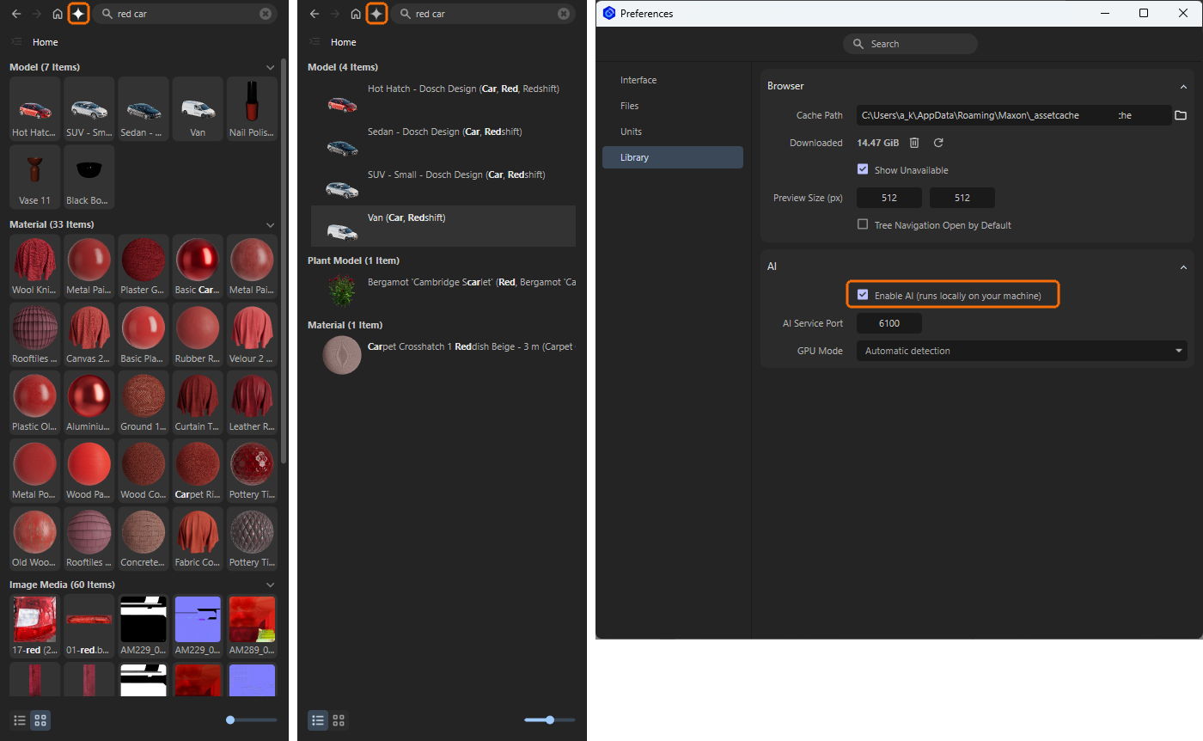Enable Tree Navigation Open by Default
This screenshot has height=741, width=1203.
[863, 224]
